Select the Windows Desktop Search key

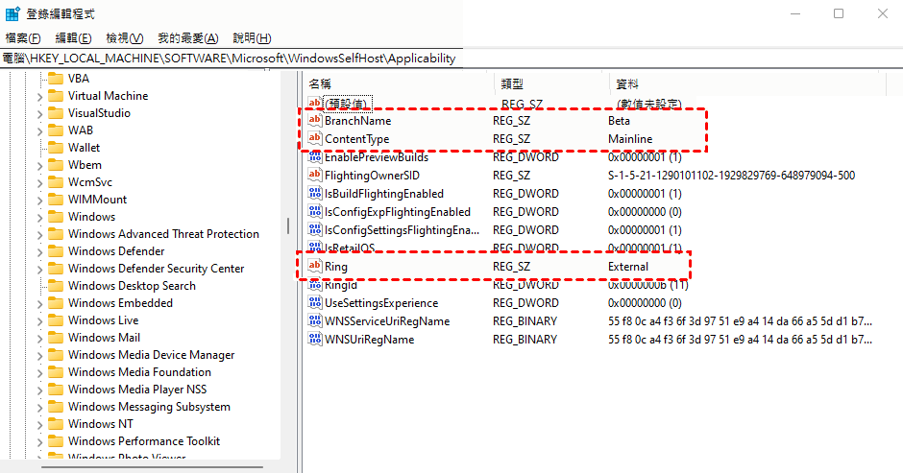(132, 285)
